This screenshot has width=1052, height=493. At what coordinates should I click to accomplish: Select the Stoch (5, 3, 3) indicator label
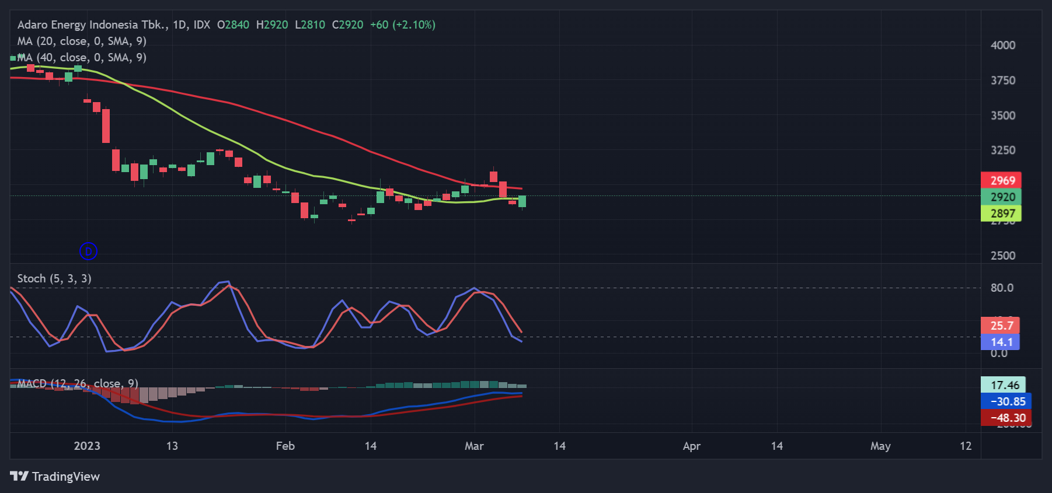pyautogui.click(x=54, y=278)
